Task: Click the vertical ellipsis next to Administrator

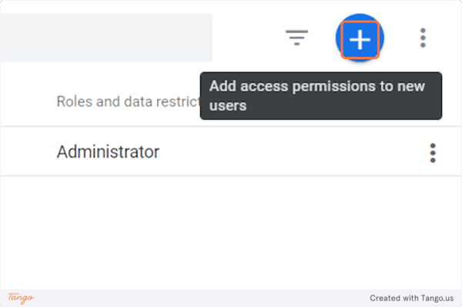Action: point(433,153)
